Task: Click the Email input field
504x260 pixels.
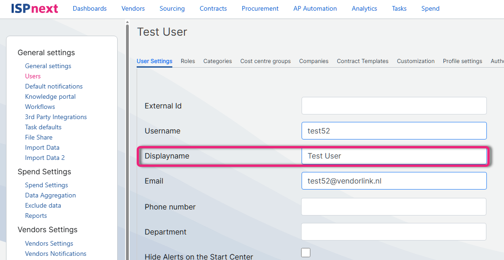Action: 394,181
